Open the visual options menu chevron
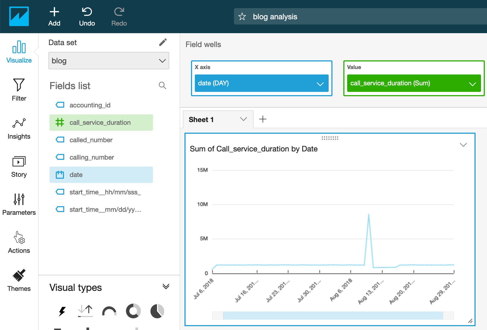The height and width of the screenshot is (330, 487). pos(463,145)
